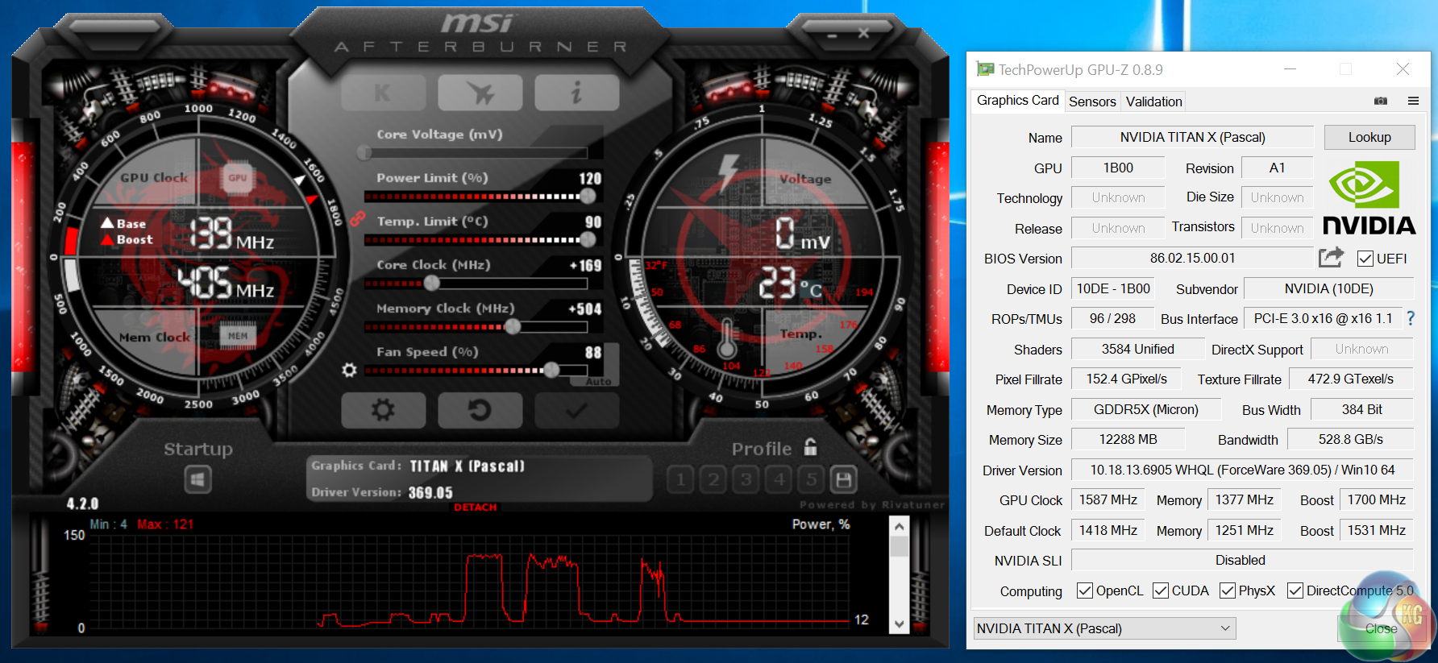Viewport: 1438px width, 663px height.
Task: Minimize the MSI Afterburner window
Action: [x=832, y=35]
